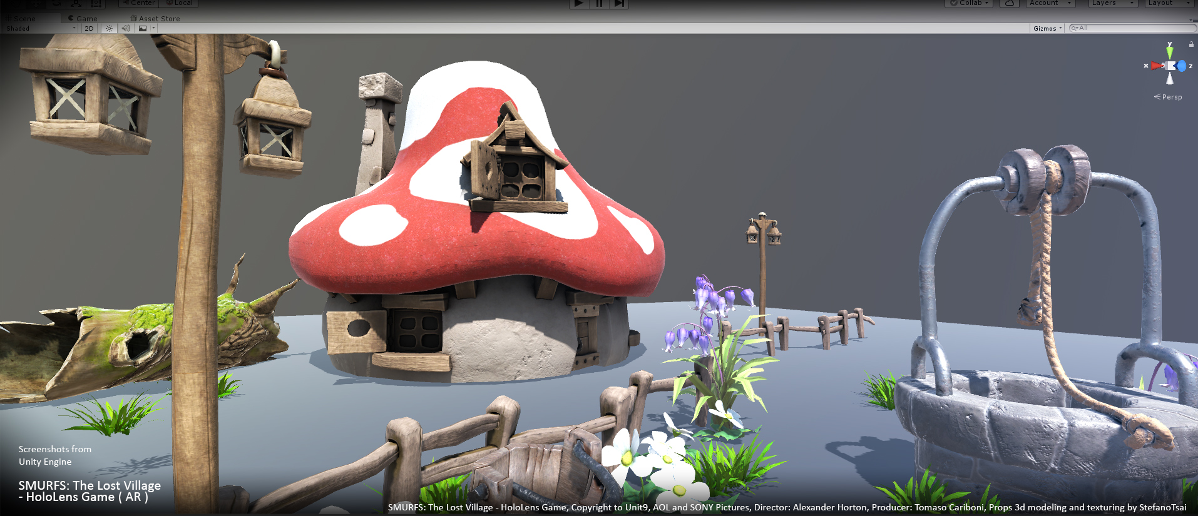Toggle Persp projection label
This screenshot has width=1198, height=516.
click(1168, 97)
